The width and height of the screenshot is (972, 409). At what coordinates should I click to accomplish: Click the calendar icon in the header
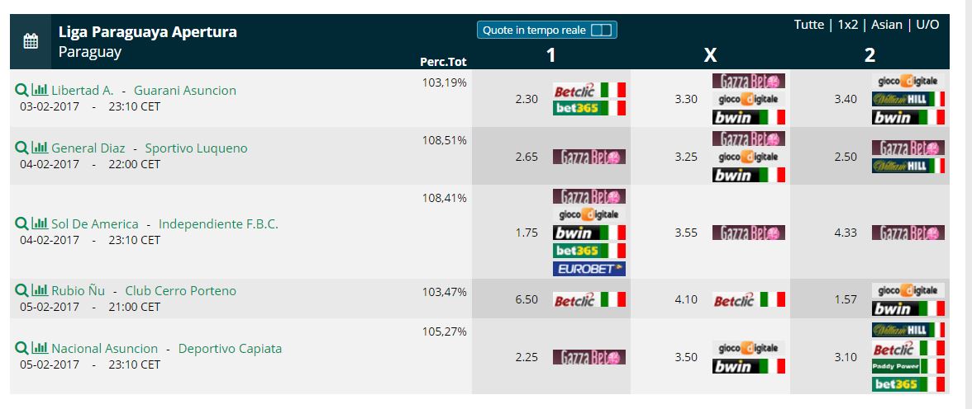tap(31, 41)
